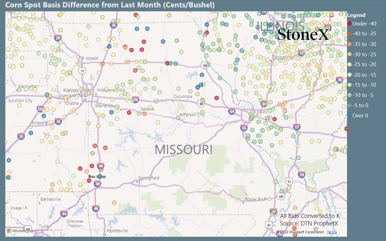Screen dimensions: 386x241
Task: Click the Sedalia city label
Action: tap(147, 109)
